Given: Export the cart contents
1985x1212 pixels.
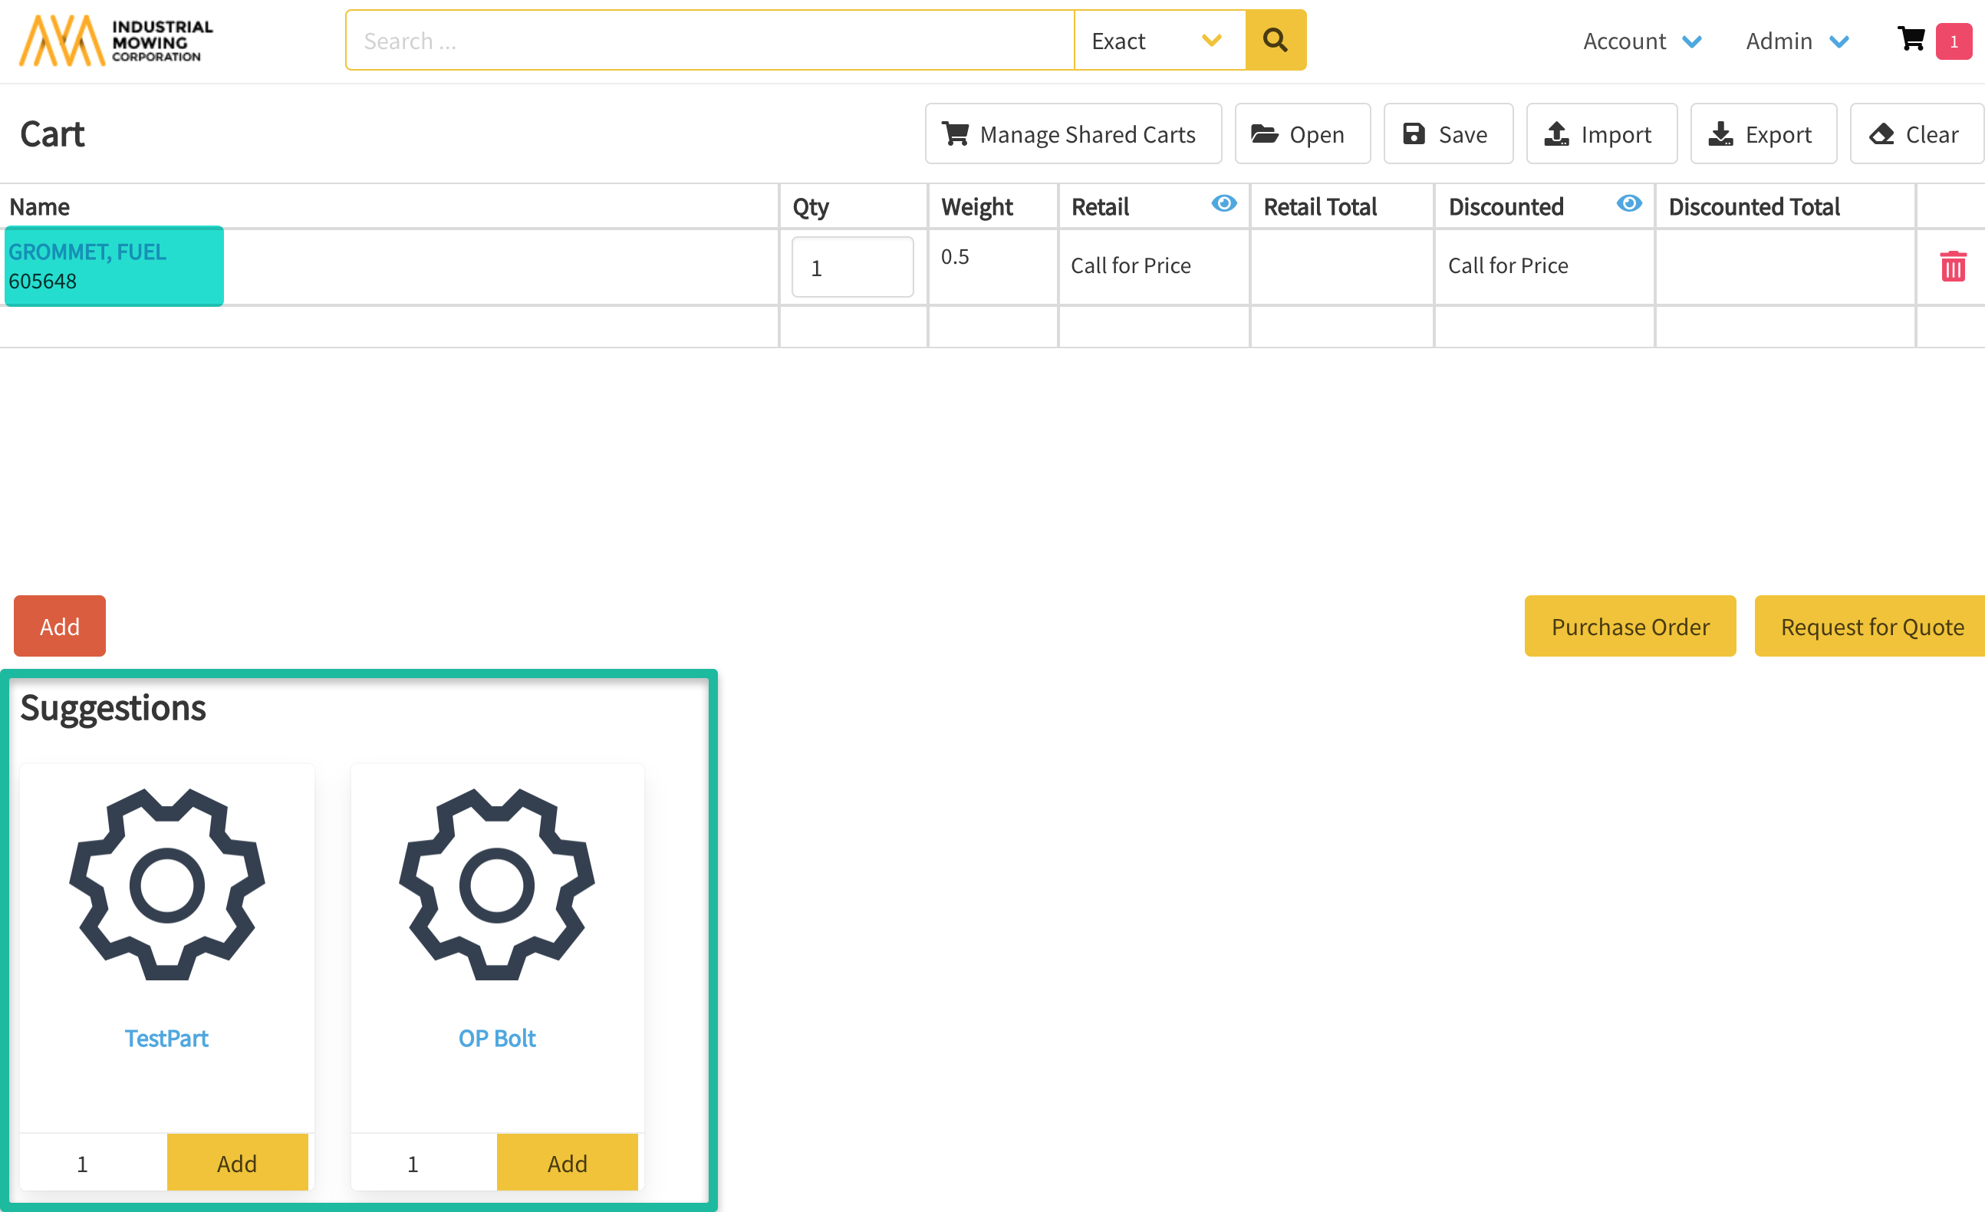Looking at the screenshot, I should coord(1763,133).
